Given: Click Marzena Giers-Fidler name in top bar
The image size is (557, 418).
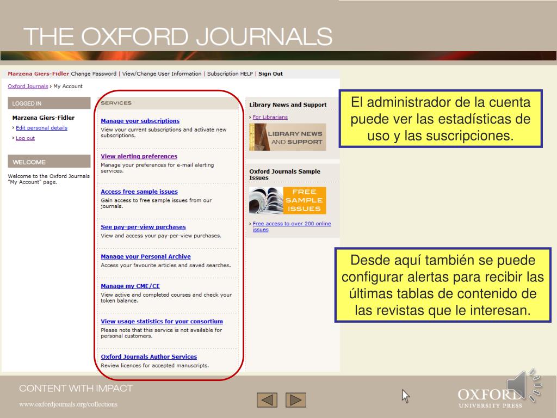Looking at the screenshot, I should point(39,73).
